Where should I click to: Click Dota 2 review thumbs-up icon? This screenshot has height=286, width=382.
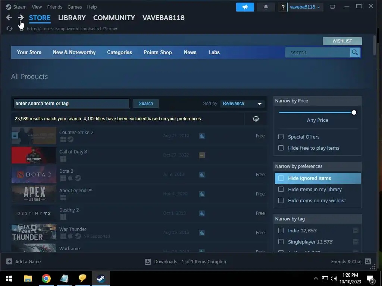pos(202,175)
